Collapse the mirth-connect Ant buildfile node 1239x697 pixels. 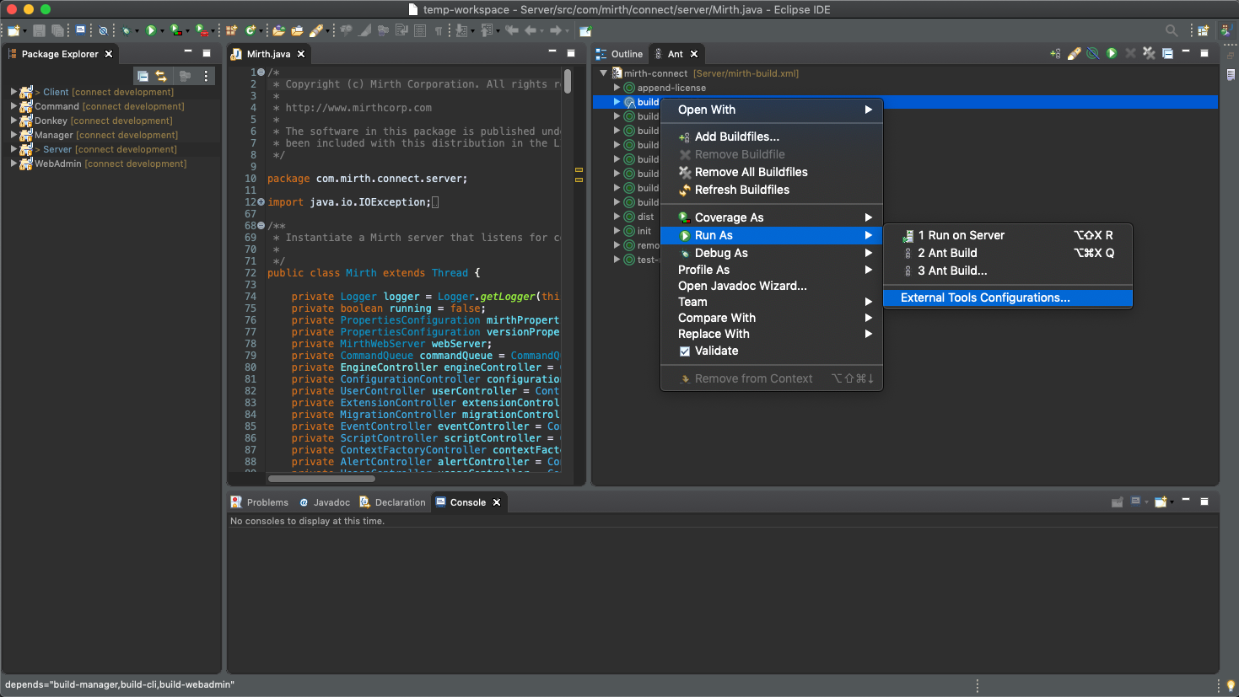[604, 73]
